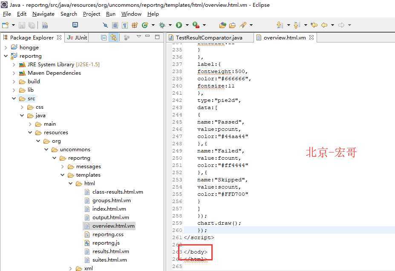Click the Previous Annotation arrow icon
The height and width of the screenshot is (271, 395).
coord(297,25)
